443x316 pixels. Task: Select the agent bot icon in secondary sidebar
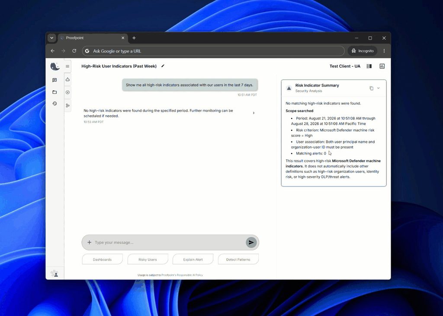click(x=67, y=80)
